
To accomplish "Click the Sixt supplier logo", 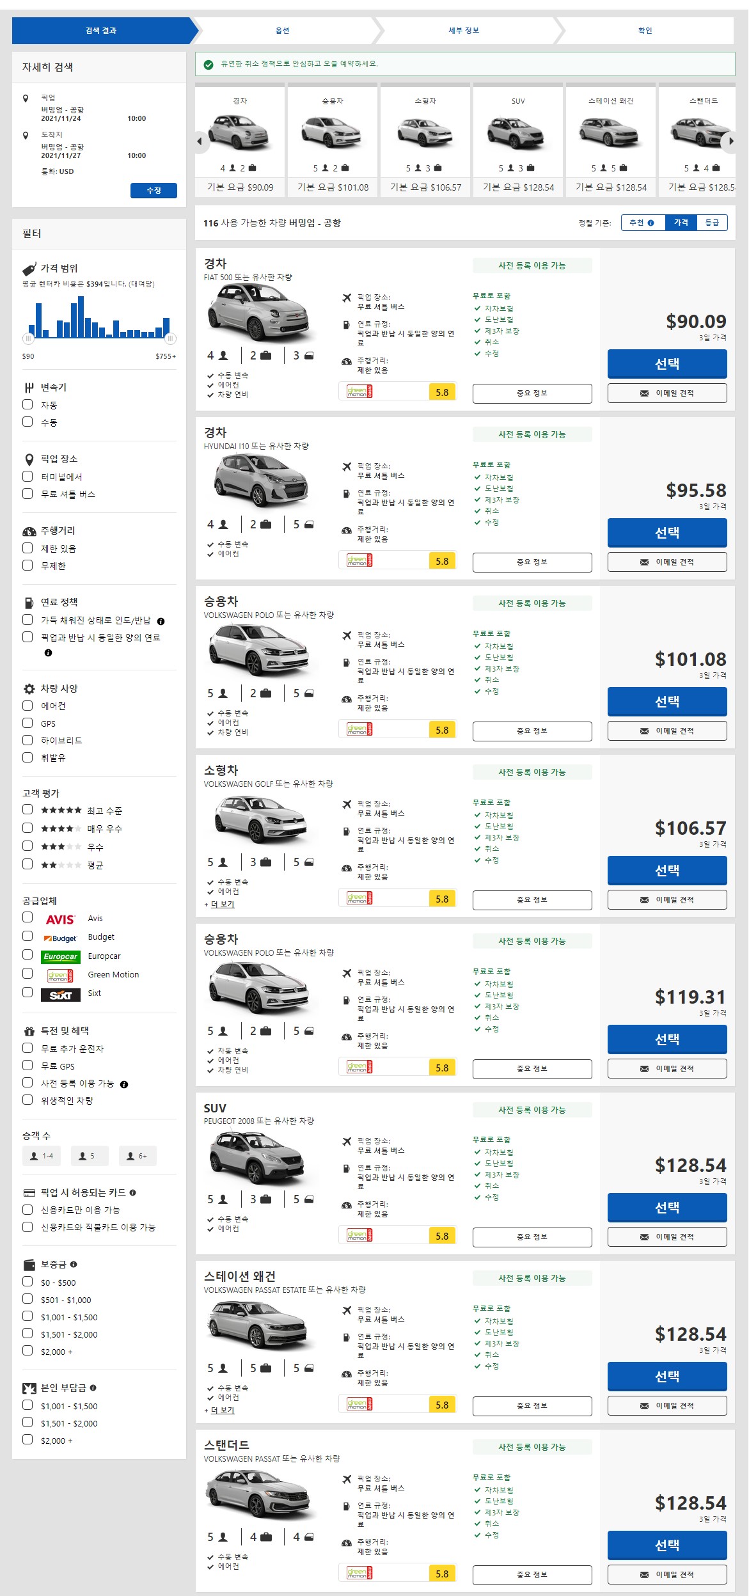I will [60, 995].
